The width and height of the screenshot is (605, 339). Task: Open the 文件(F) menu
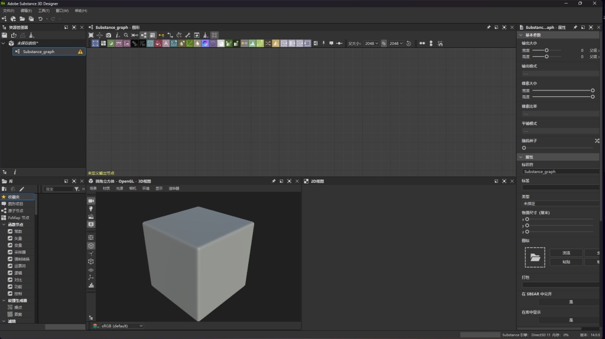click(x=8, y=11)
